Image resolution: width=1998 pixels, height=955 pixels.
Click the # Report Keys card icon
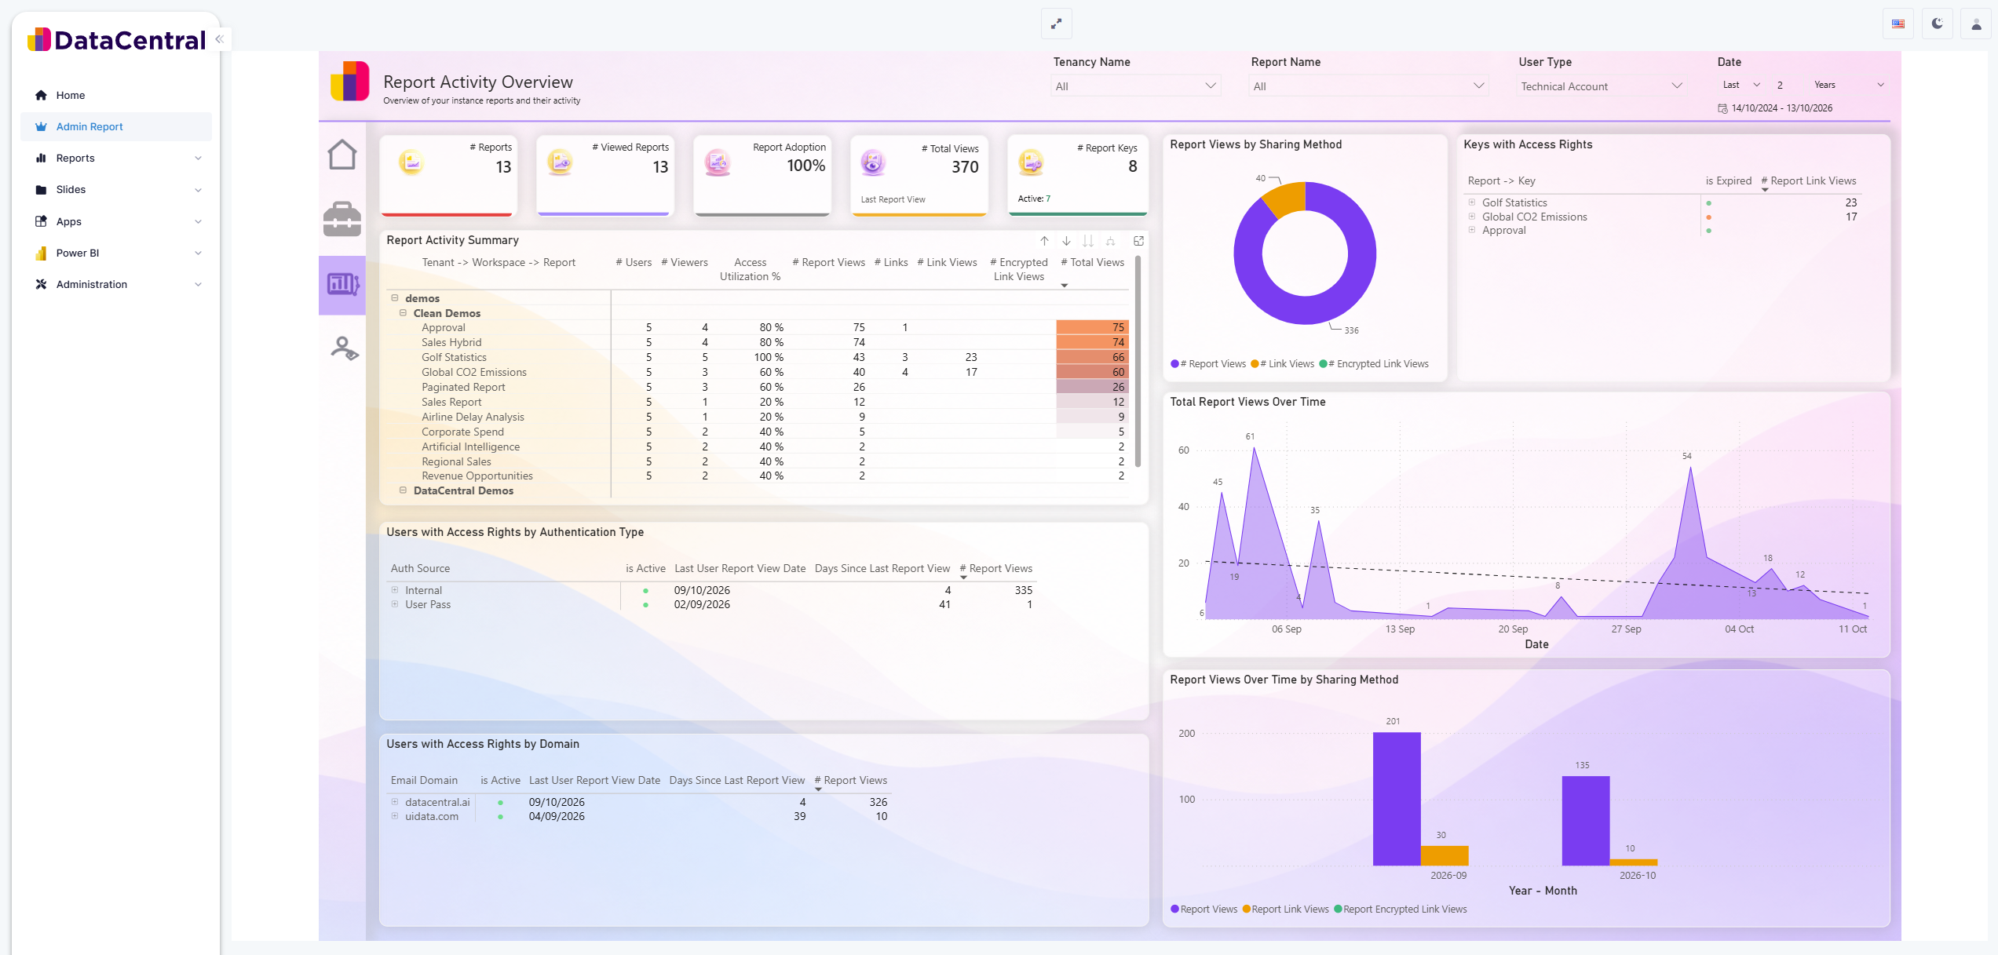[1031, 162]
